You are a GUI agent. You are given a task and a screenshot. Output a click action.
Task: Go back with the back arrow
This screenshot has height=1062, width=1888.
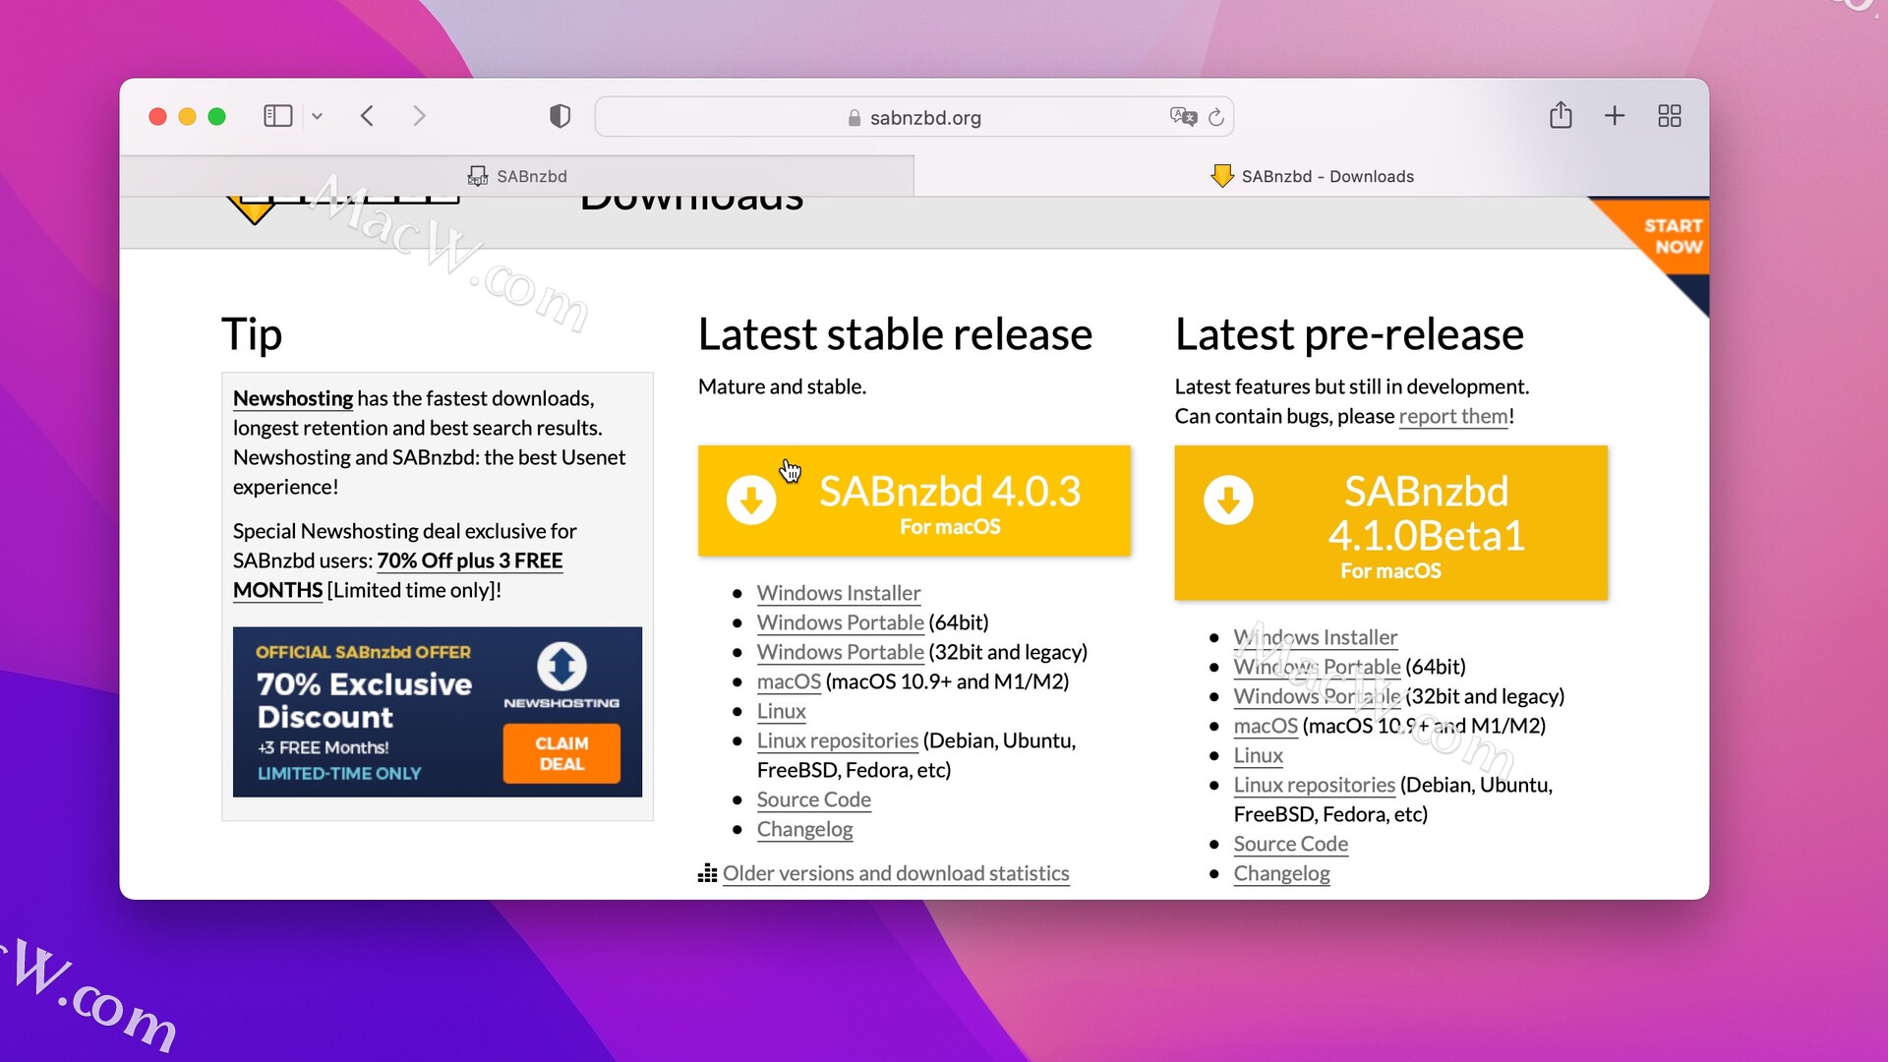(x=367, y=116)
